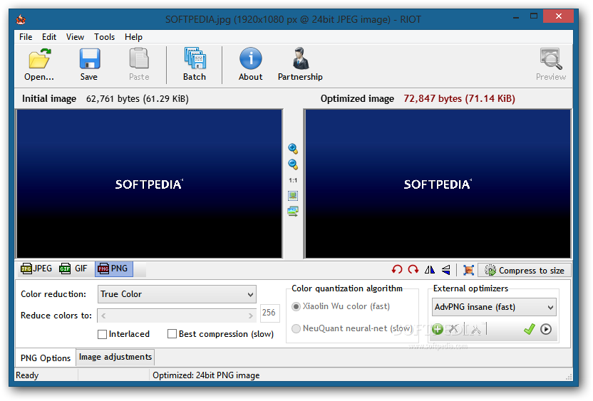Click the Compress to size button
Screen dimensions: 593x401
click(x=525, y=270)
